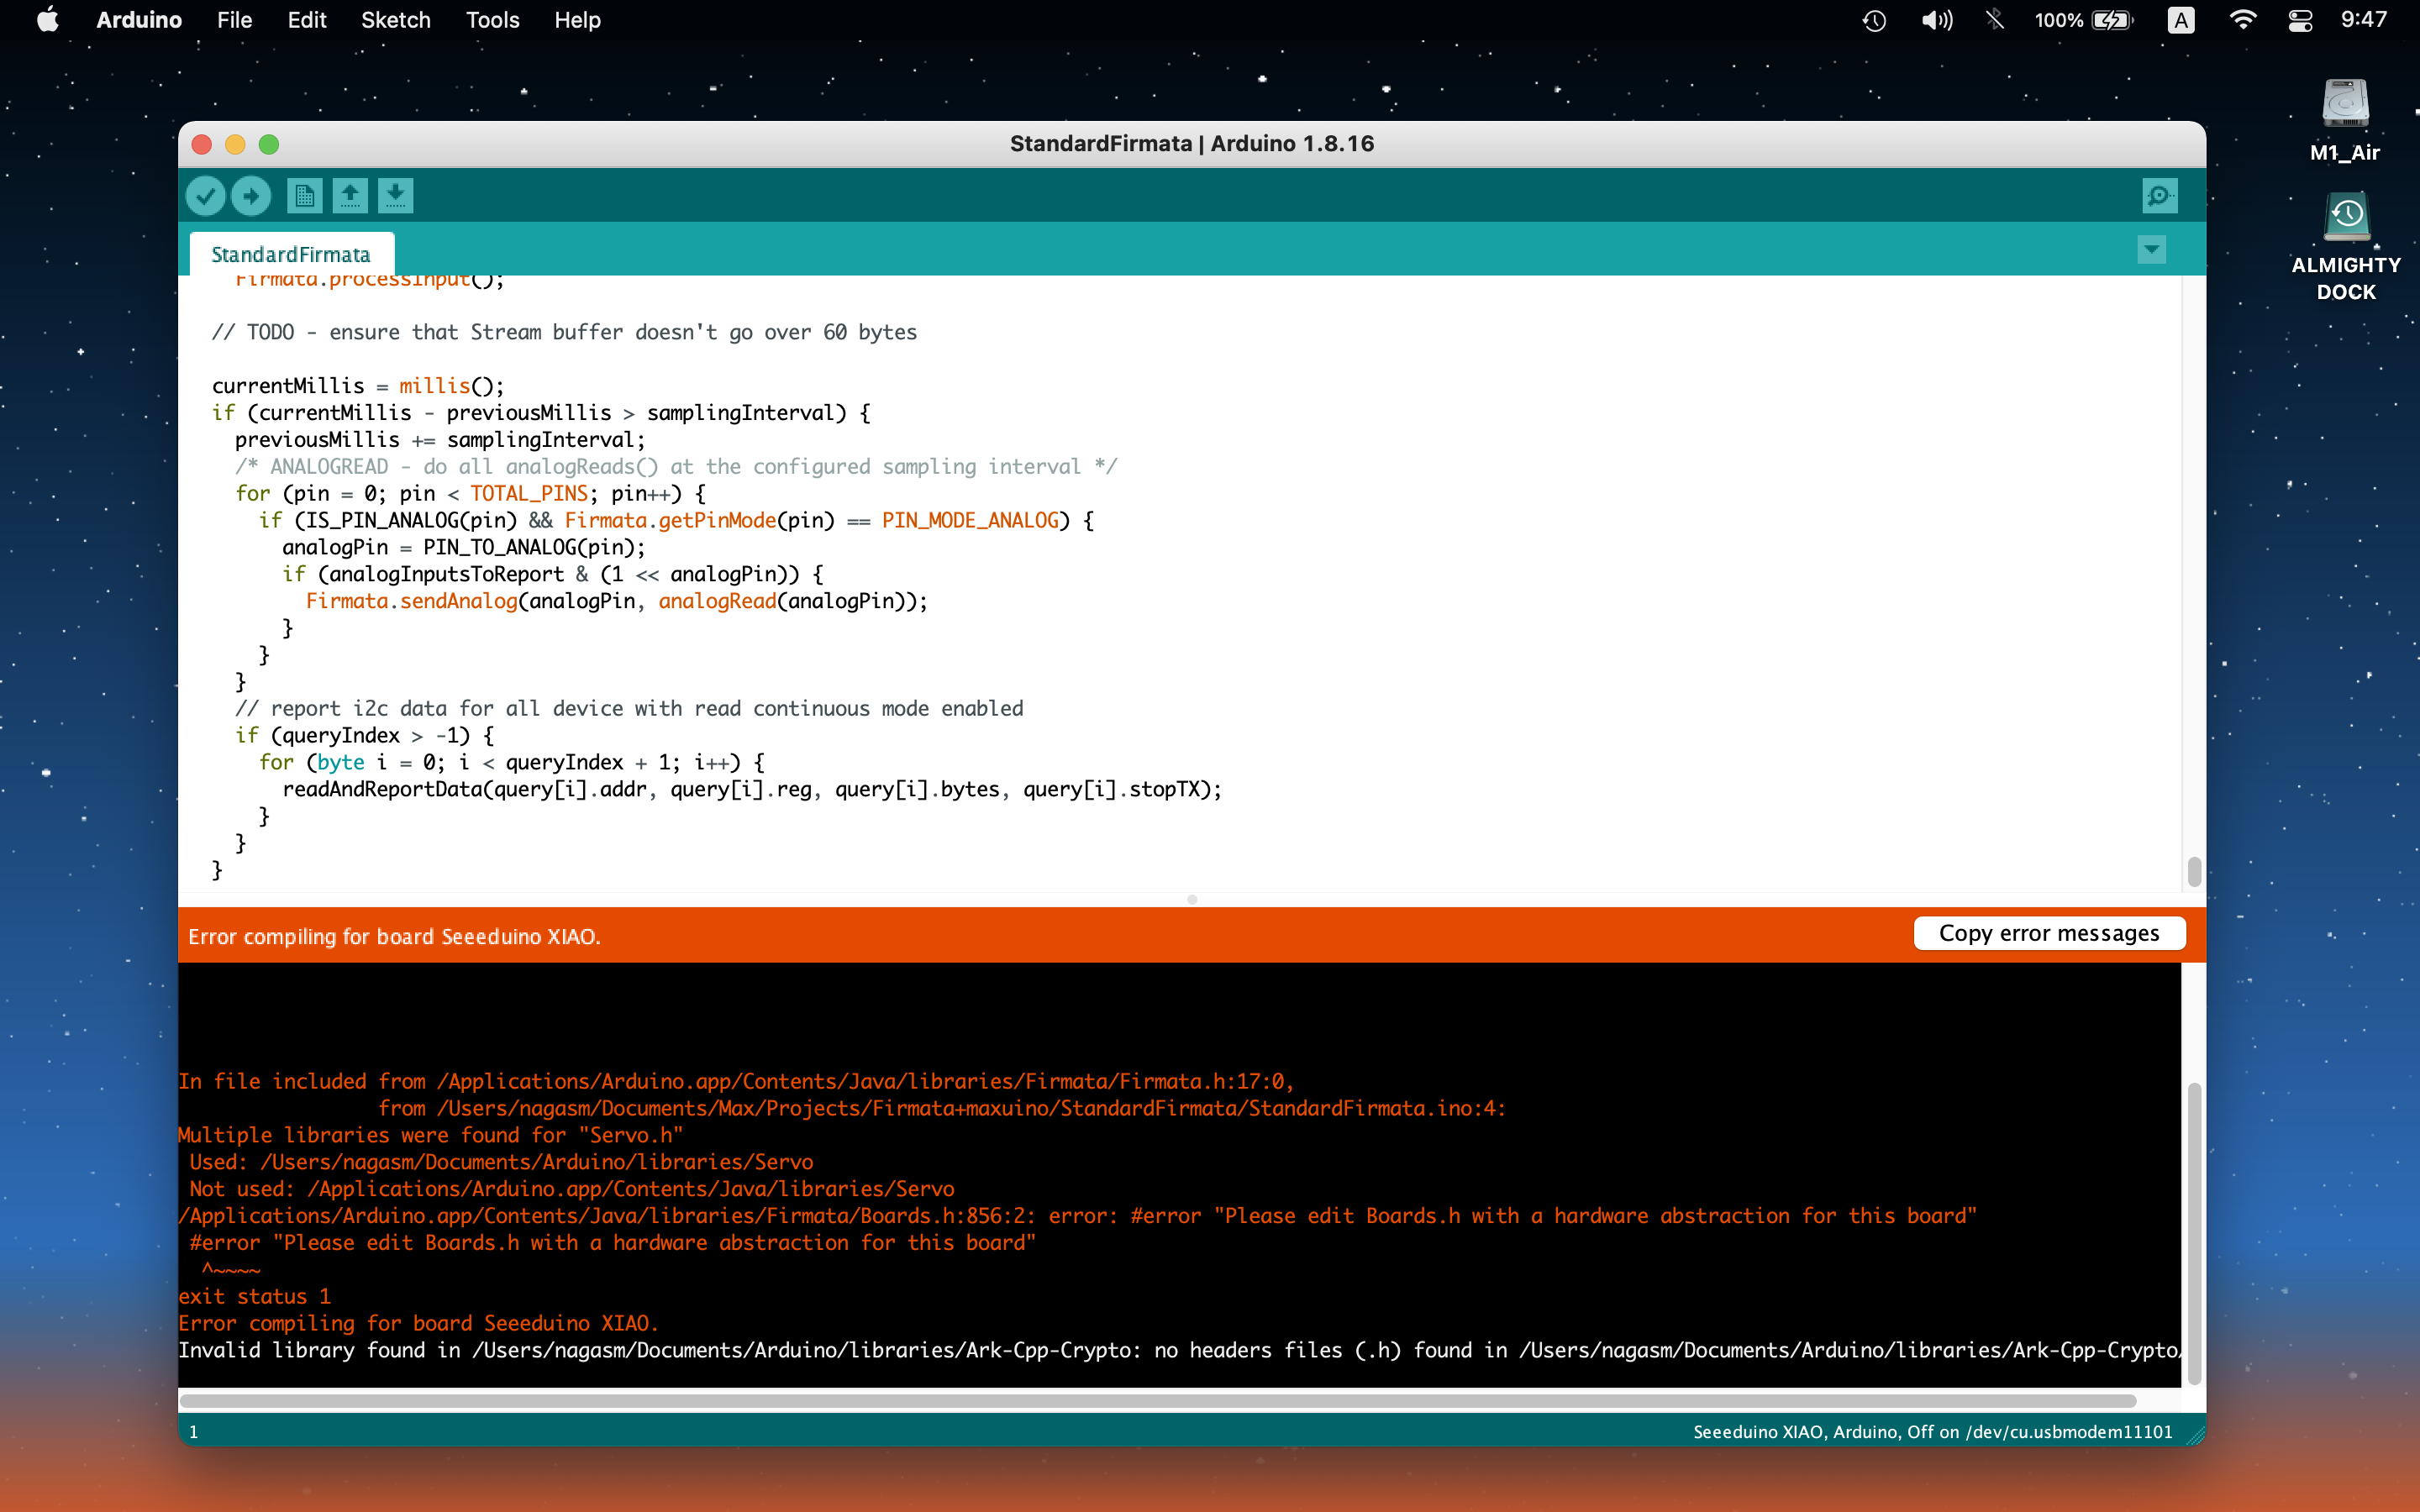The width and height of the screenshot is (2420, 1512).
Task: Toggle the input source A indicator
Action: click(2181, 20)
